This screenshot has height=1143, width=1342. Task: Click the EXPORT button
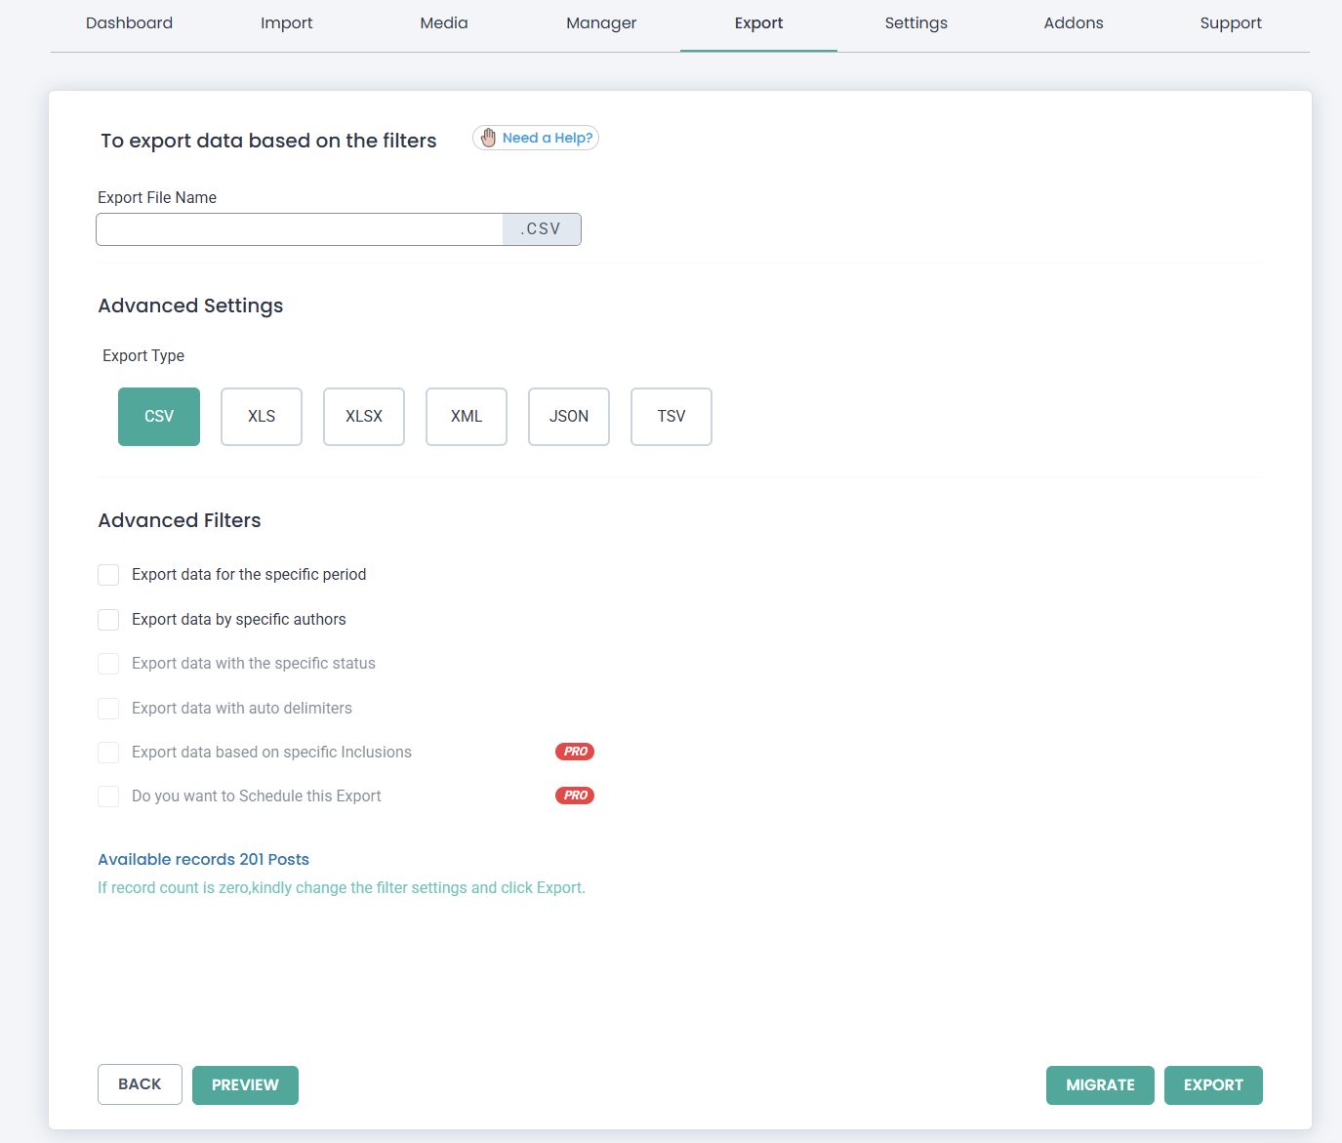1213,1084
